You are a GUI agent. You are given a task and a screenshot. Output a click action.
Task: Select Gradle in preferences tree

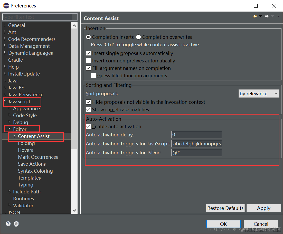(x=15, y=60)
